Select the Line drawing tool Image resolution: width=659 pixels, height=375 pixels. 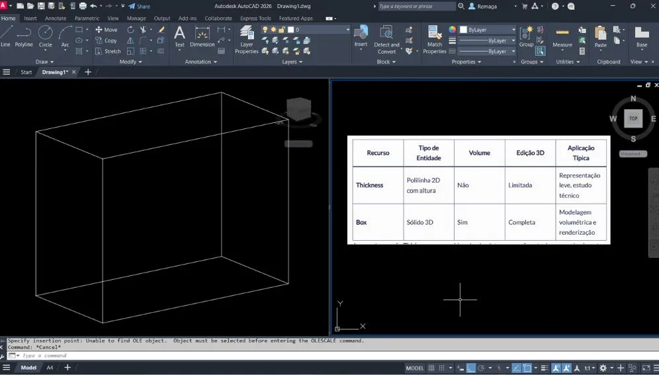click(x=6, y=36)
